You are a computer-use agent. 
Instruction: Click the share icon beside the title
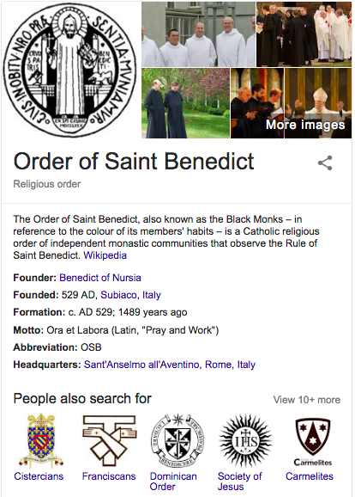click(325, 163)
